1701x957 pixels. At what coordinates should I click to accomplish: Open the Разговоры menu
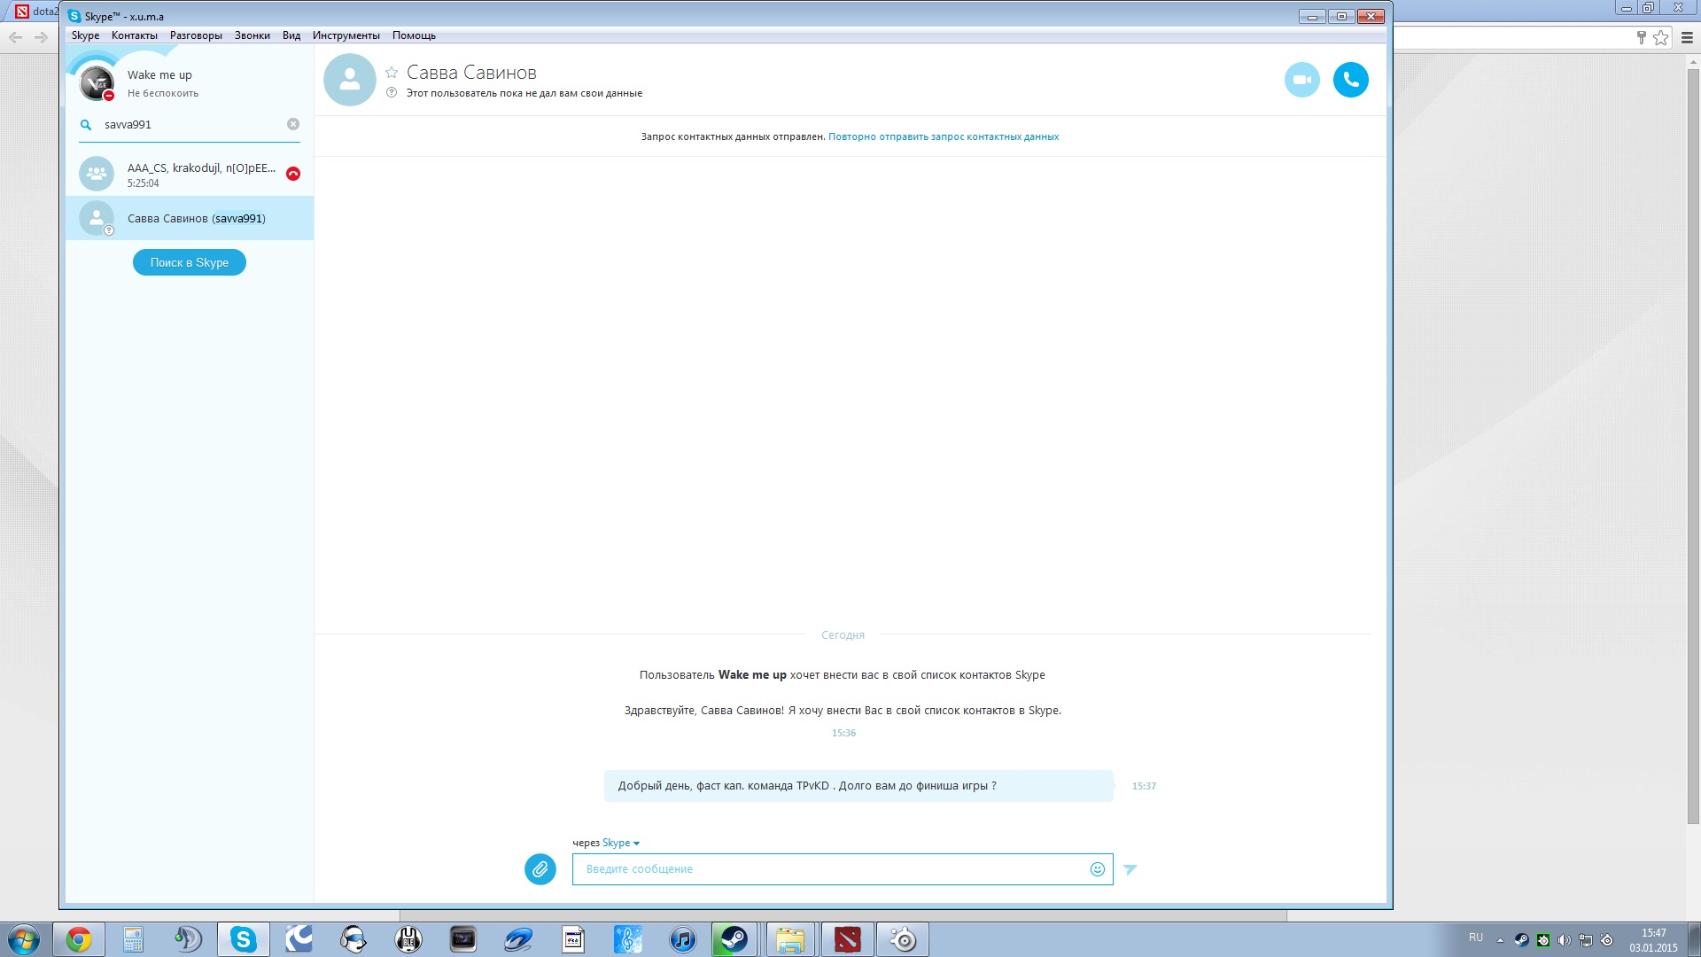[196, 35]
